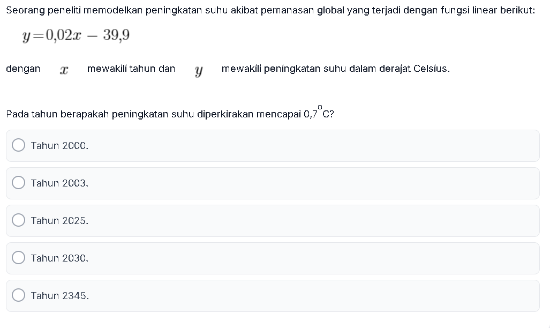Click the italic x variable symbol
Image resolution: width=550 pixels, height=328 pixels.
pyautogui.click(x=64, y=70)
